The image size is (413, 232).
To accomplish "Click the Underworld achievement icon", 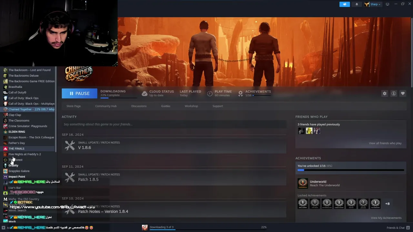I will click(x=303, y=183).
